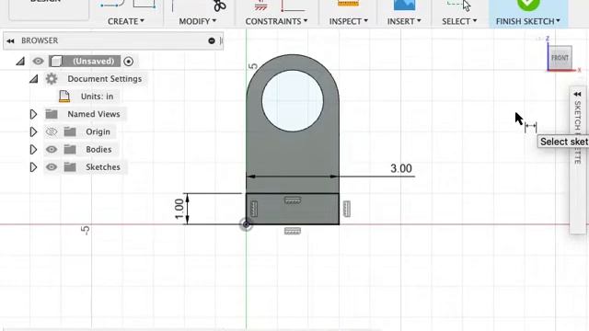Expand Sketch Palette with its double-arrow icon
The width and height of the screenshot is (589, 331).
pyautogui.click(x=577, y=94)
